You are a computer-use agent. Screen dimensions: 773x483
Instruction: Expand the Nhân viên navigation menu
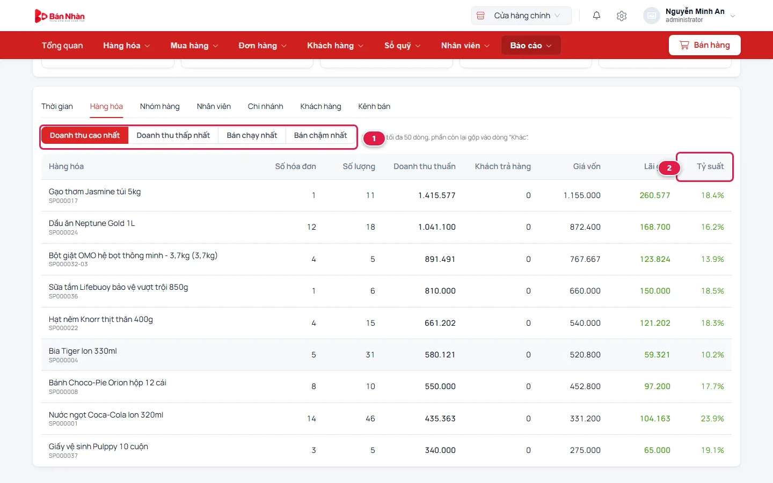click(465, 46)
